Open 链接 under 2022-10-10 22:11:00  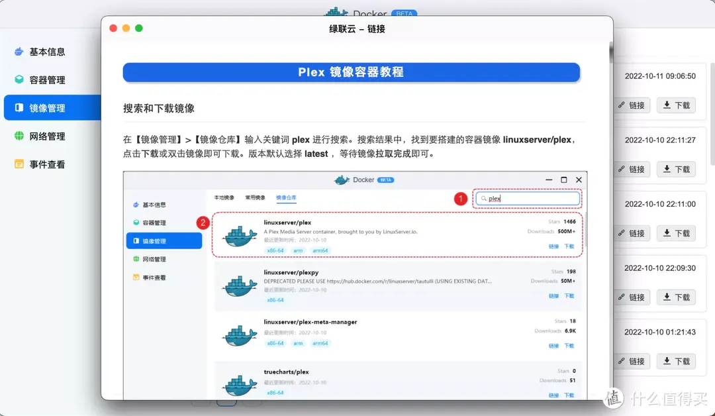(632, 233)
